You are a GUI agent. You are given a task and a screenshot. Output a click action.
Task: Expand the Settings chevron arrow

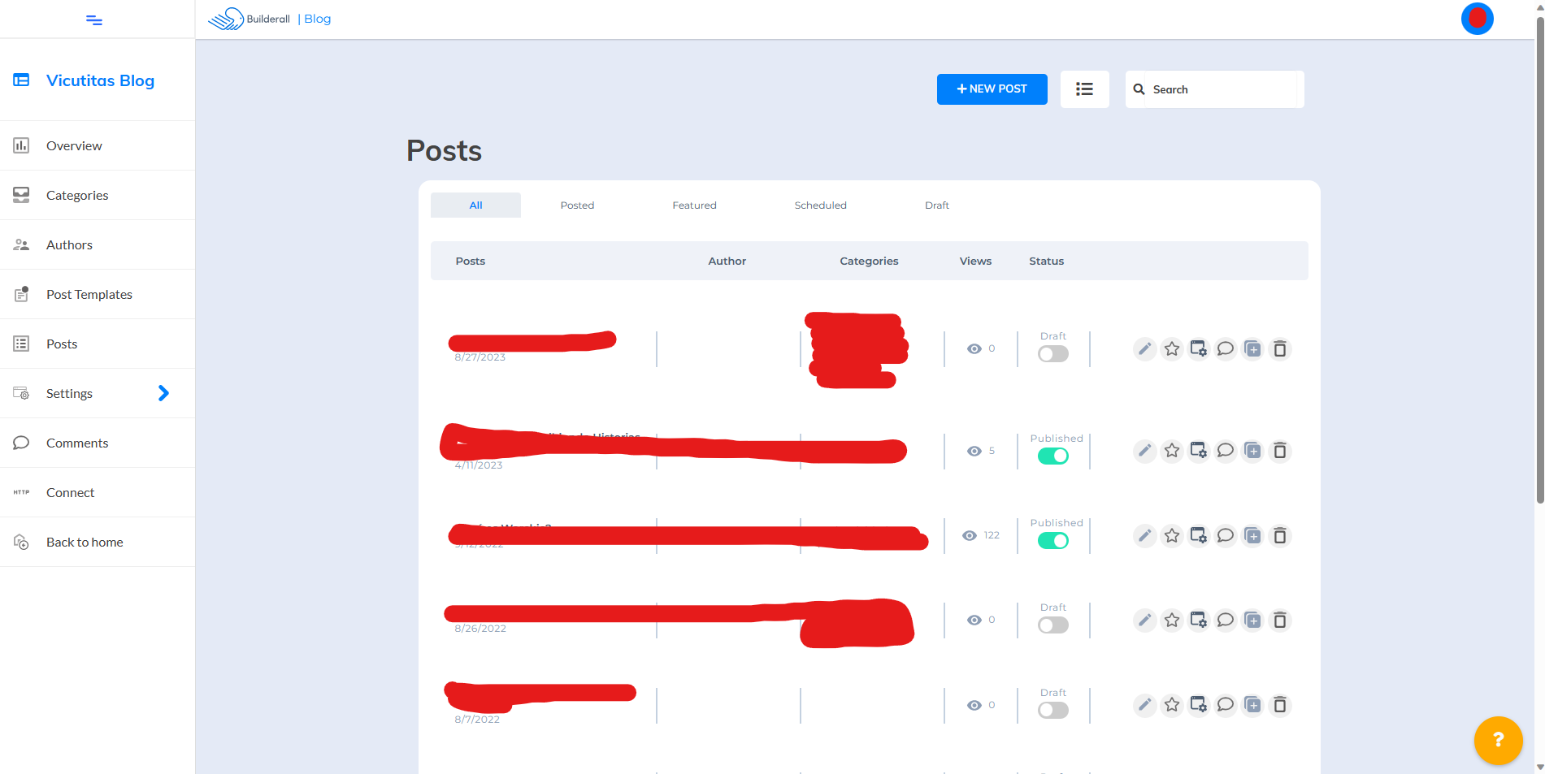point(163,393)
